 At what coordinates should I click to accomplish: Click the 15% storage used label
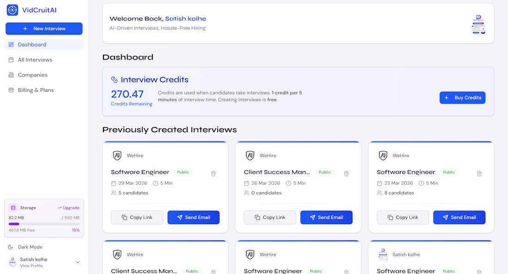[76, 230]
